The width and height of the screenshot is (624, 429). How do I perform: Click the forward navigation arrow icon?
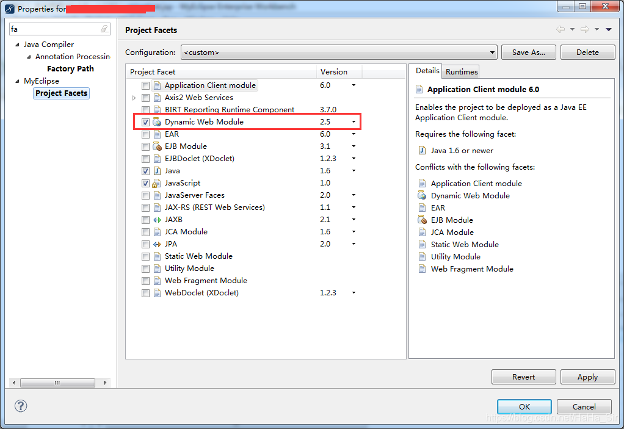584,29
